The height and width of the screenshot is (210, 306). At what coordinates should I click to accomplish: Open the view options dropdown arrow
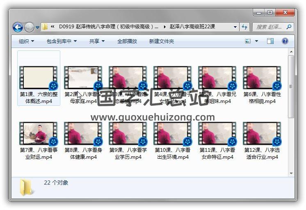click(x=256, y=41)
